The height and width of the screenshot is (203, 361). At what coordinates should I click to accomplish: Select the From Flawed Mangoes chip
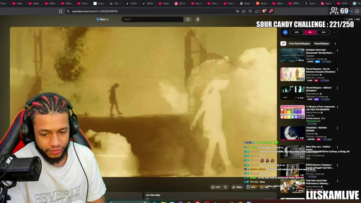pyautogui.click(x=299, y=43)
